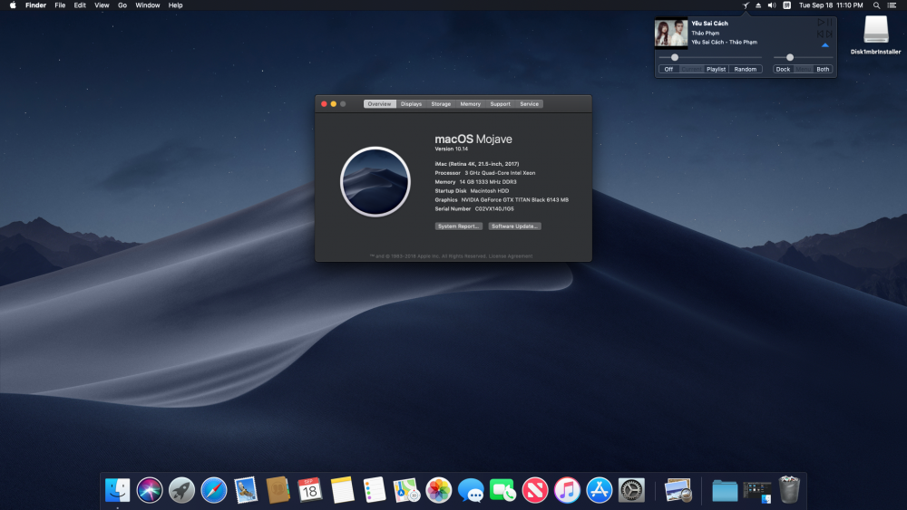
Task: Click the macOS Mojave circular image
Action: (x=375, y=182)
